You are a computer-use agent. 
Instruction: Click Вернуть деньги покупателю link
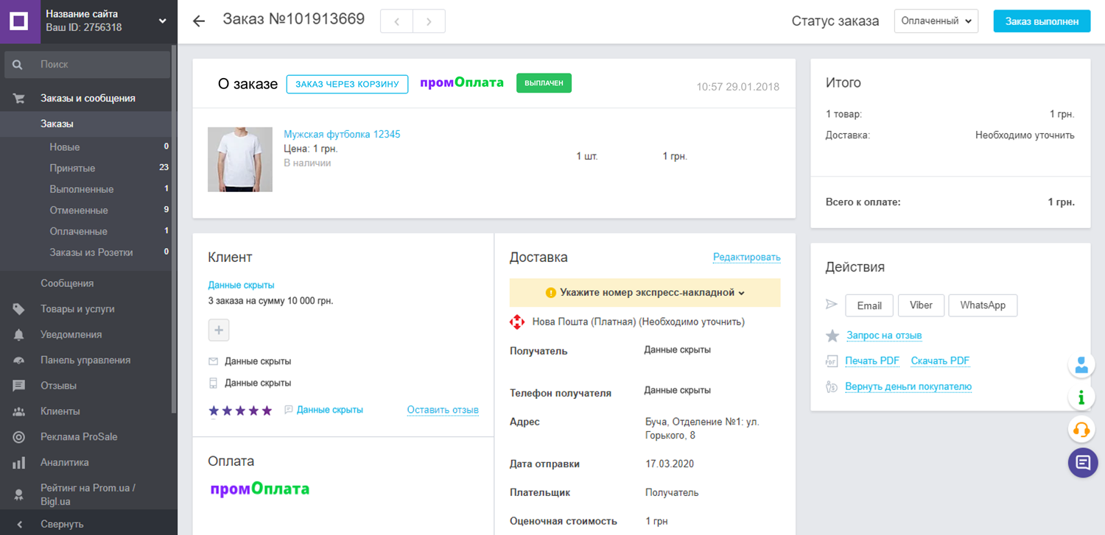point(908,387)
